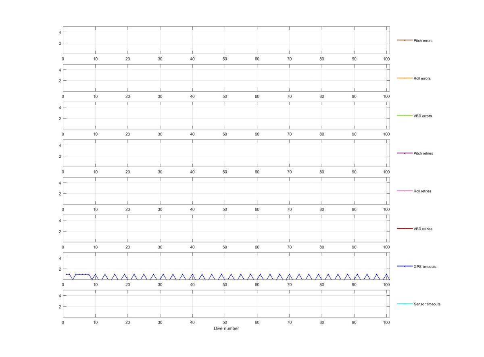Click the pink Roll retries legend line
Viewport: 484px width, 357px height.
click(405, 191)
